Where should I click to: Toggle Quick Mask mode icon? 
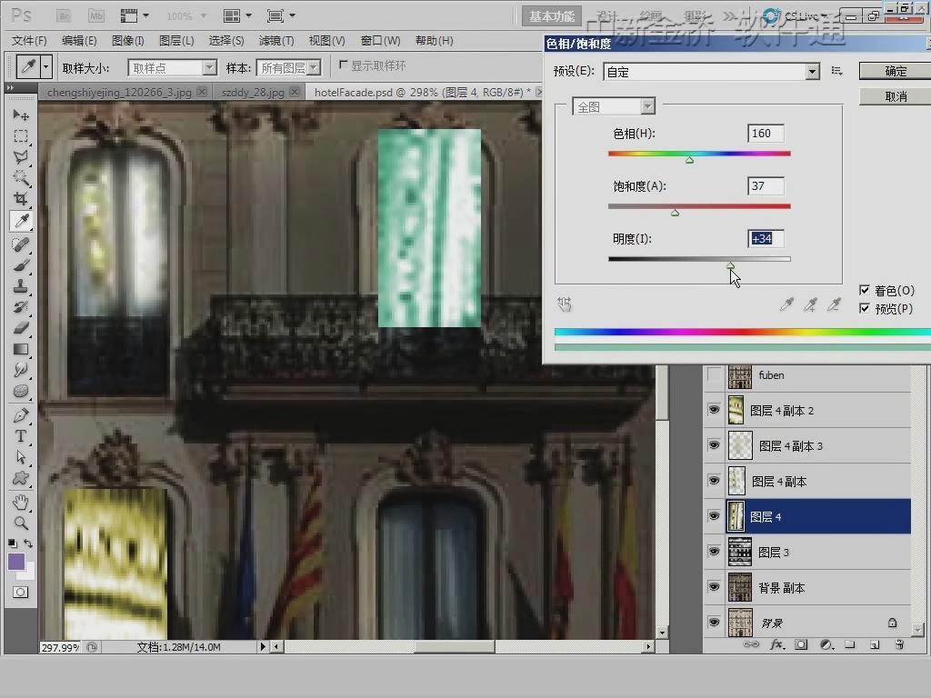click(21, 592)
